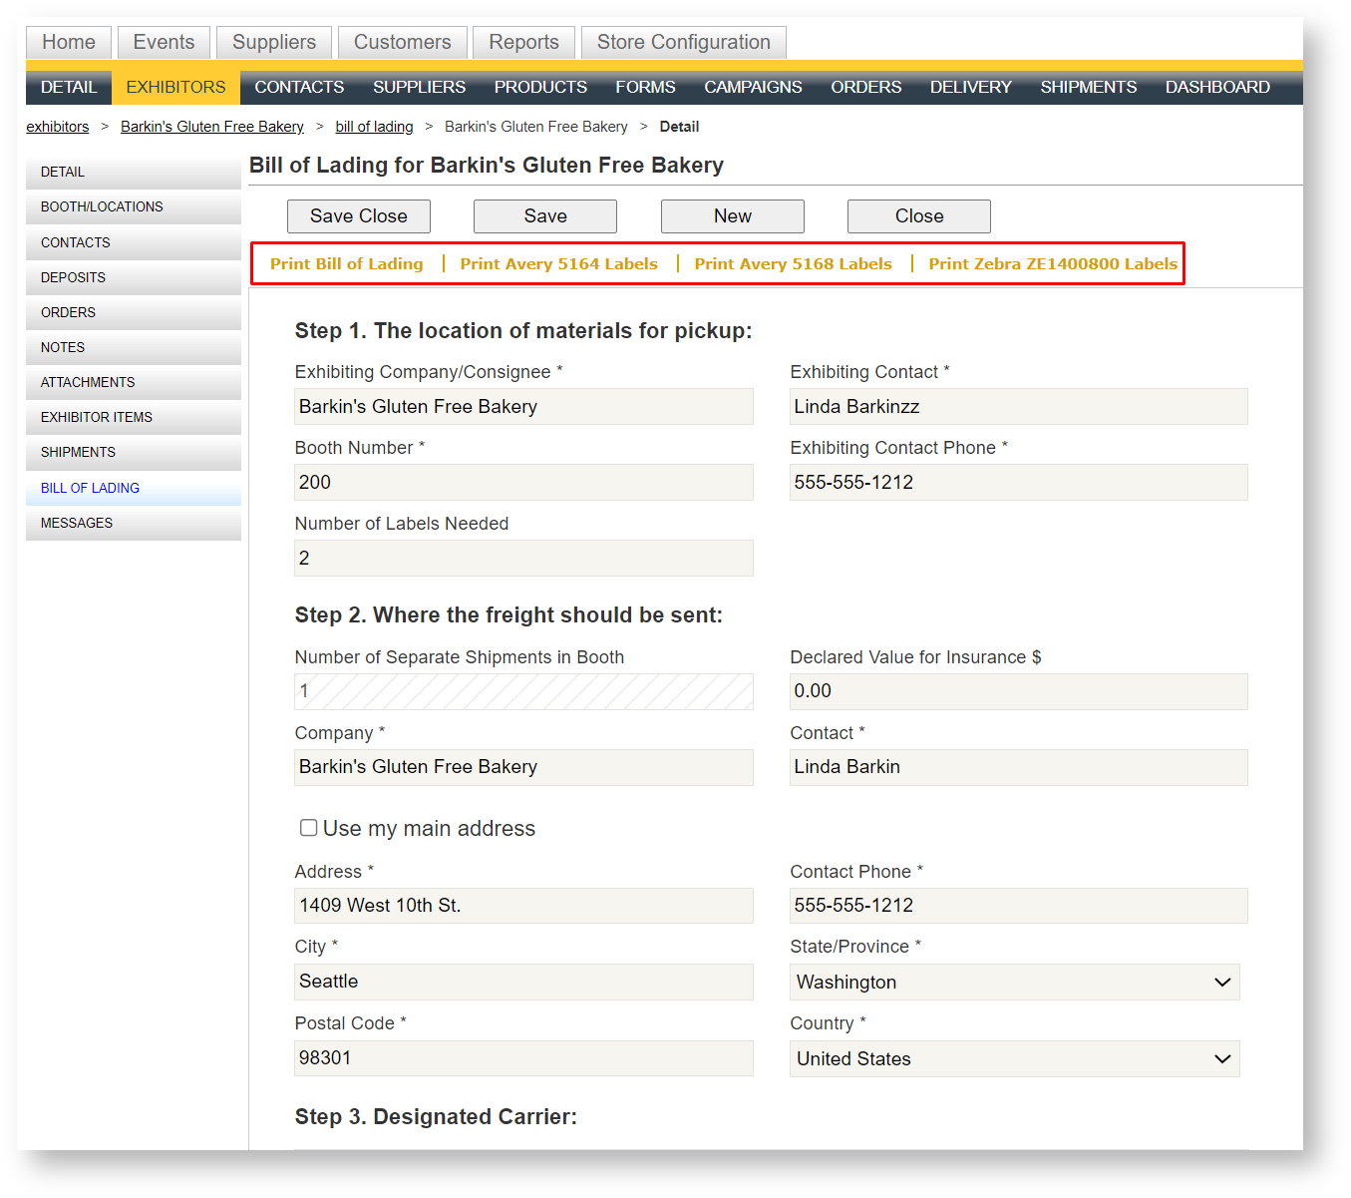The width and height of the screenshot is (1351, 1198).
Task: Open the State/Province dropdown showing Washington
Action: coord(1013,982)
